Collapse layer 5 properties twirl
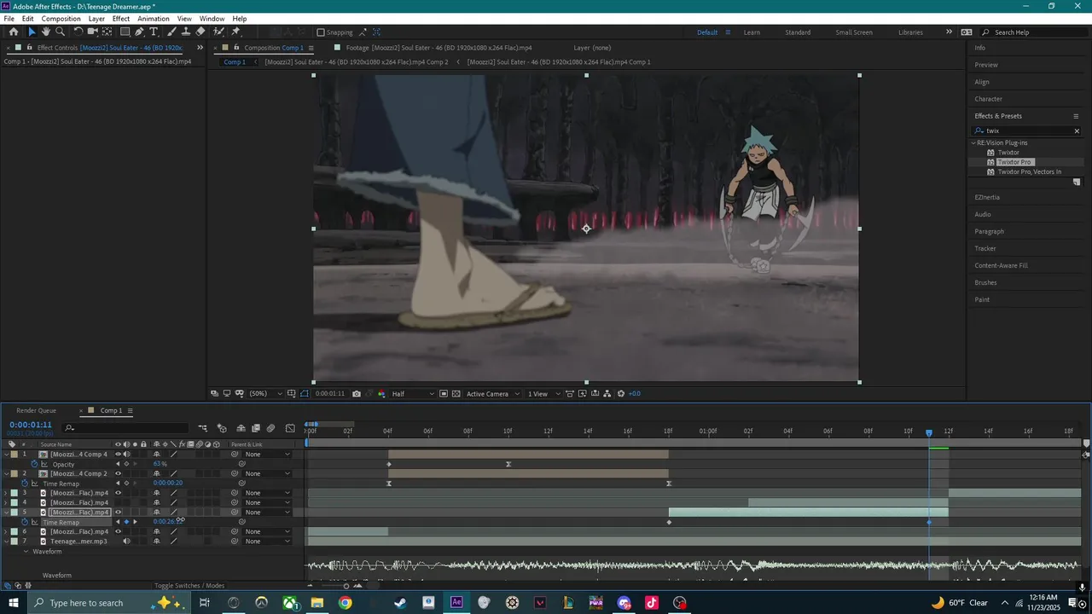 (6, 513)
